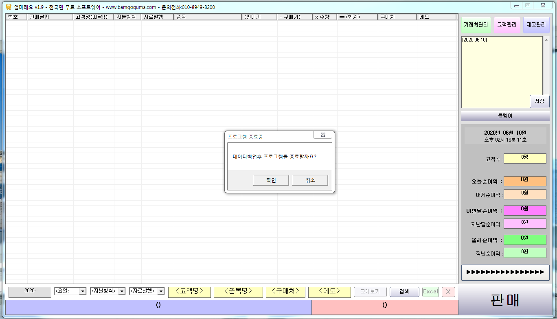Click the 오늘순이익 orange value box
557x319 pixels.
(525, 181)
